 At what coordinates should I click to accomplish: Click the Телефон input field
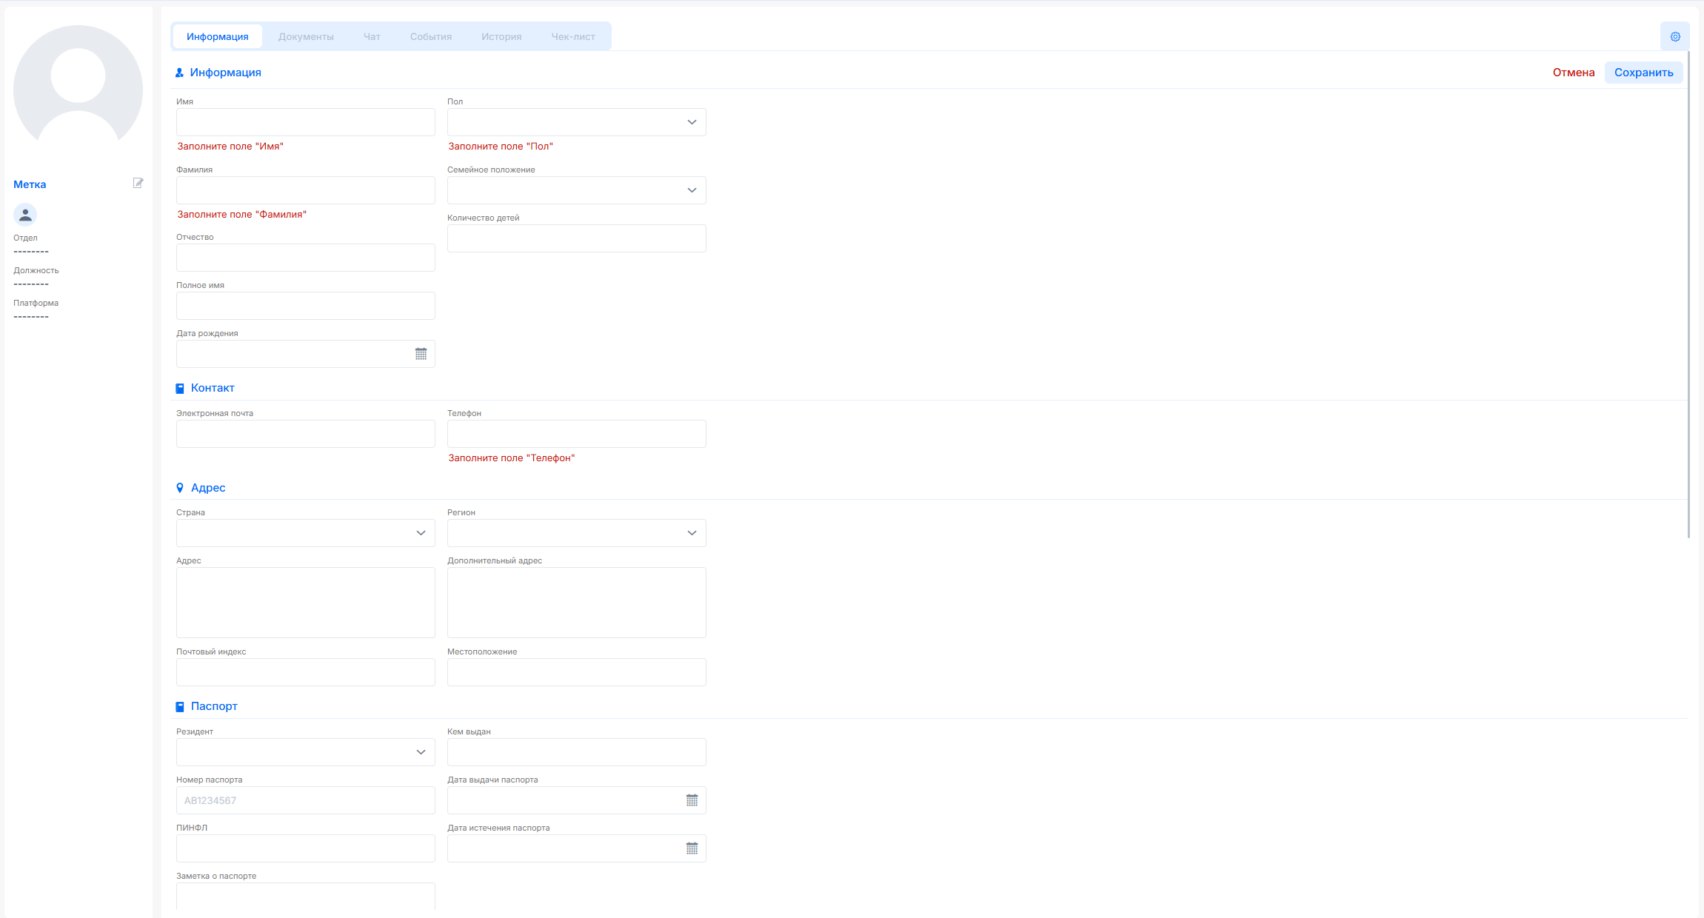pyautogui.click(x=576, y=434)
